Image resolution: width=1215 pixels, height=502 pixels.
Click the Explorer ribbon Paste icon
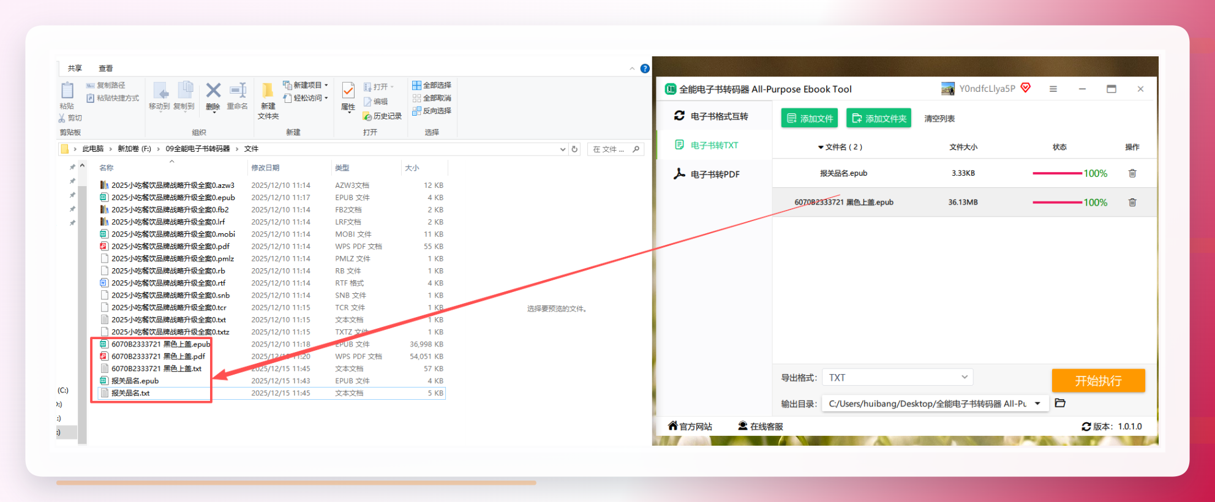[67, 91]
